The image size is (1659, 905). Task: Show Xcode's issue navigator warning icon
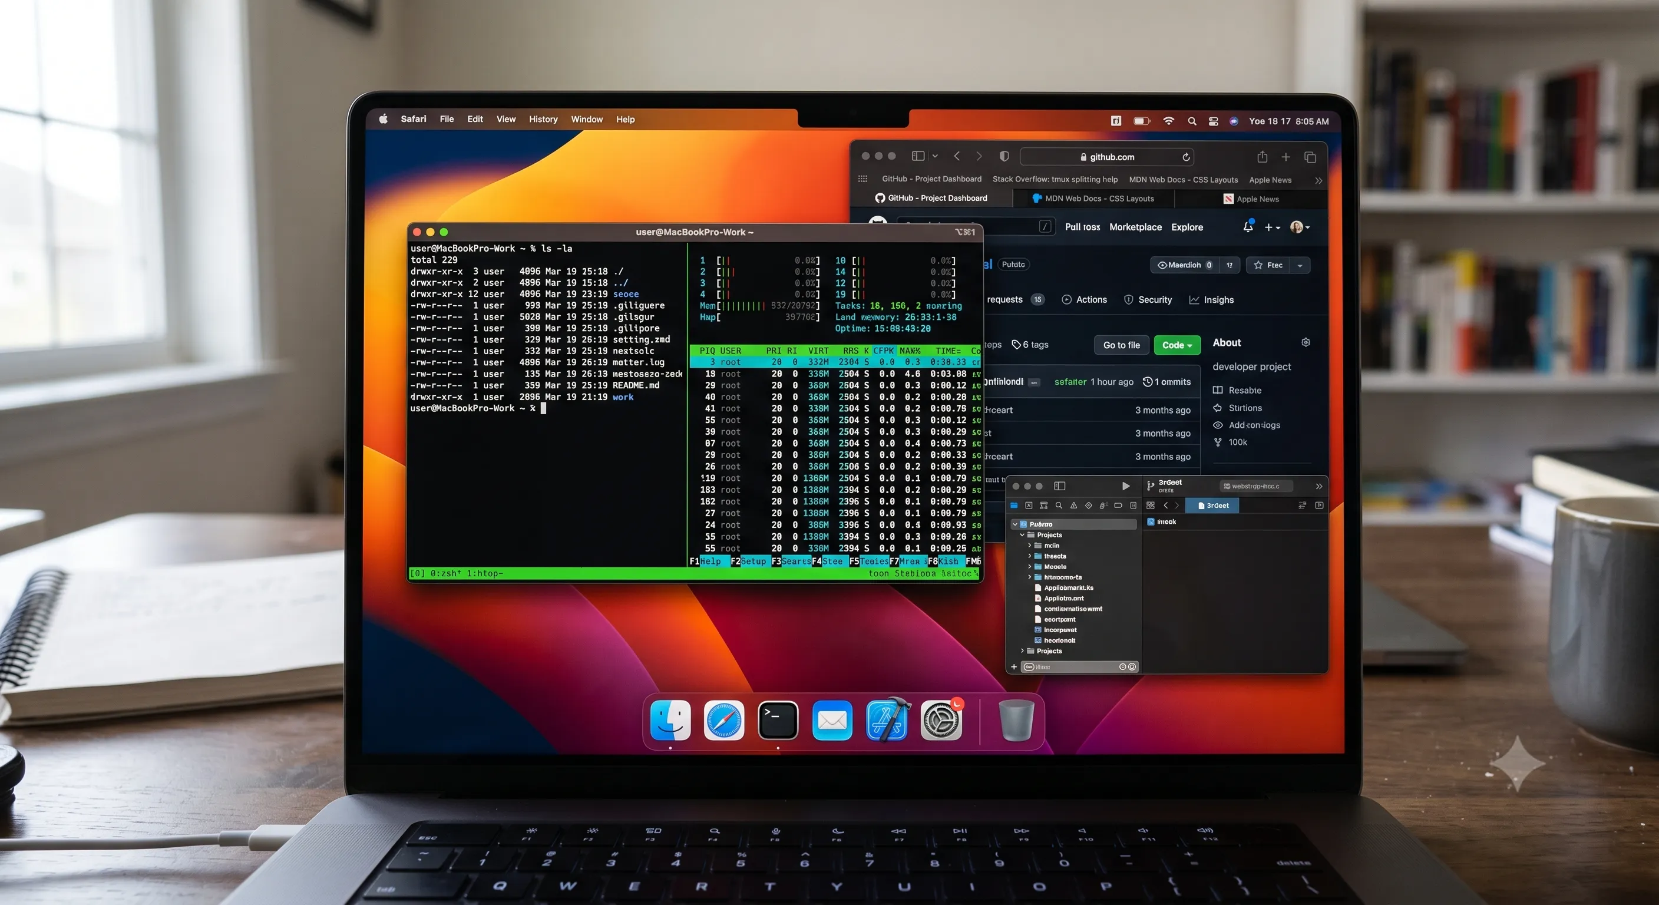click(x=1073, y=506)
